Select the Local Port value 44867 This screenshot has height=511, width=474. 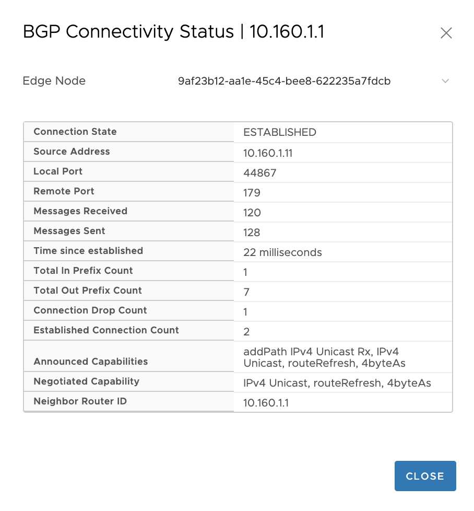coord(259,173)
